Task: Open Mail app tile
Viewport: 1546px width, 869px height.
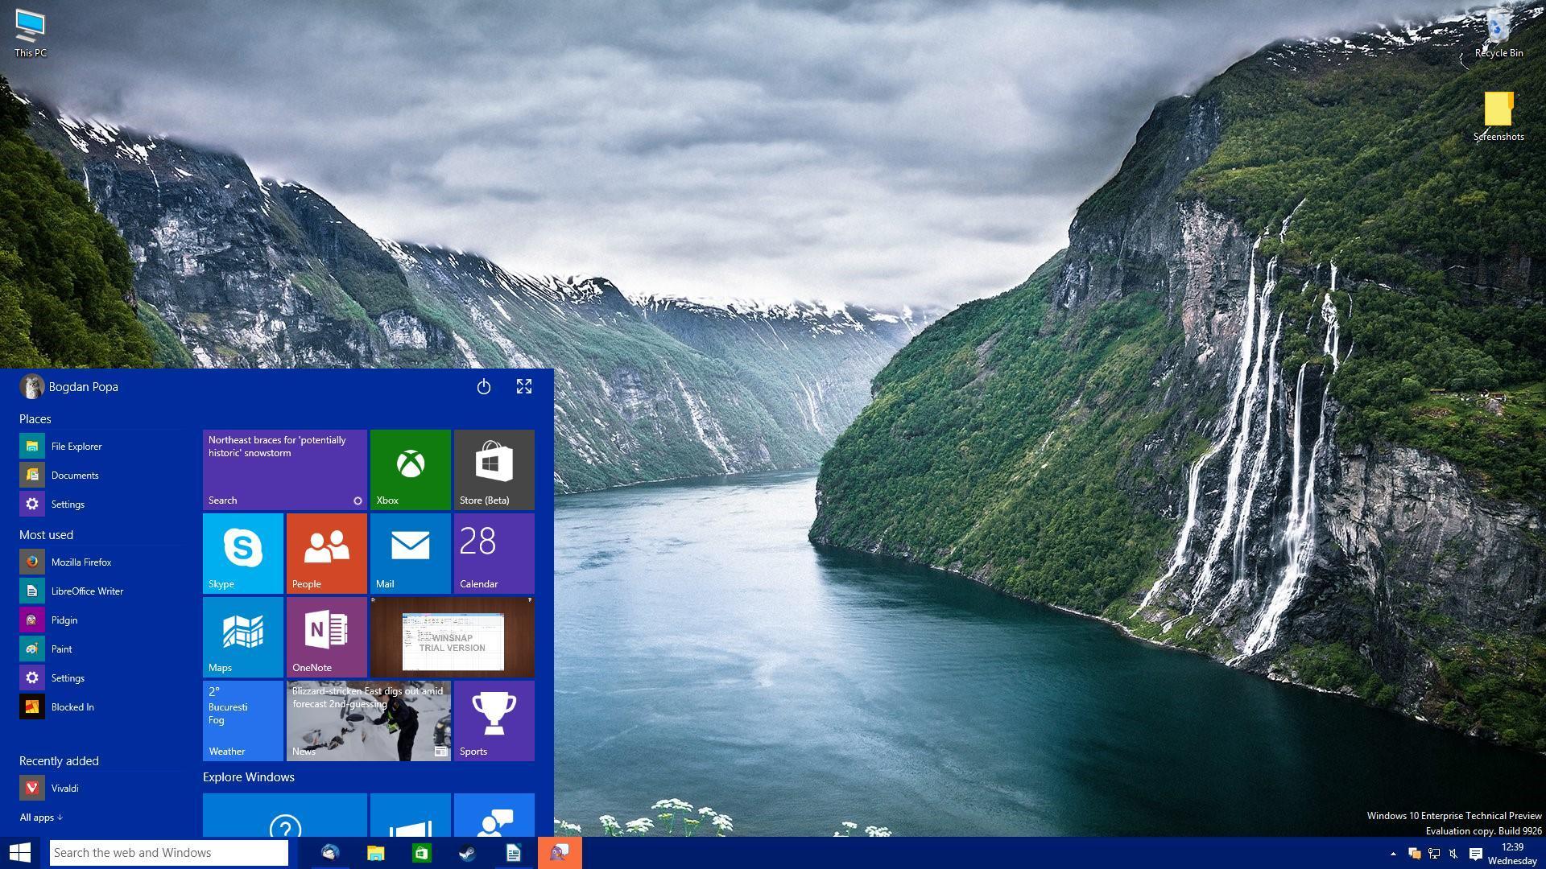Action: [410, 552]
